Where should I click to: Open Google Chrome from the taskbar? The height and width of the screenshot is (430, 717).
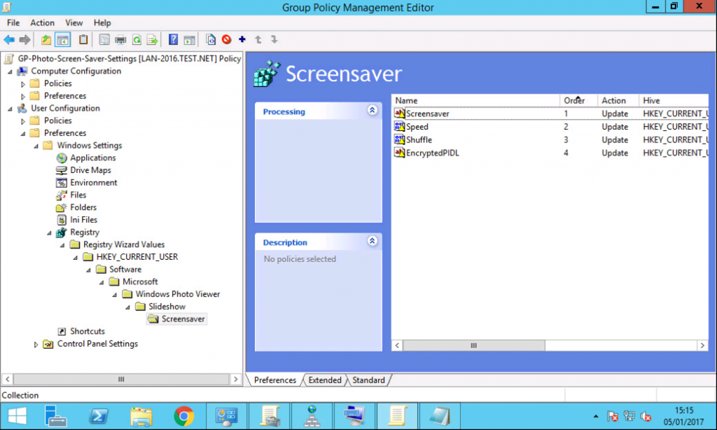(x=184, y=415)
